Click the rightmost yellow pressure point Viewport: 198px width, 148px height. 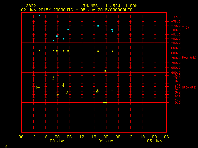coord(112,51)
